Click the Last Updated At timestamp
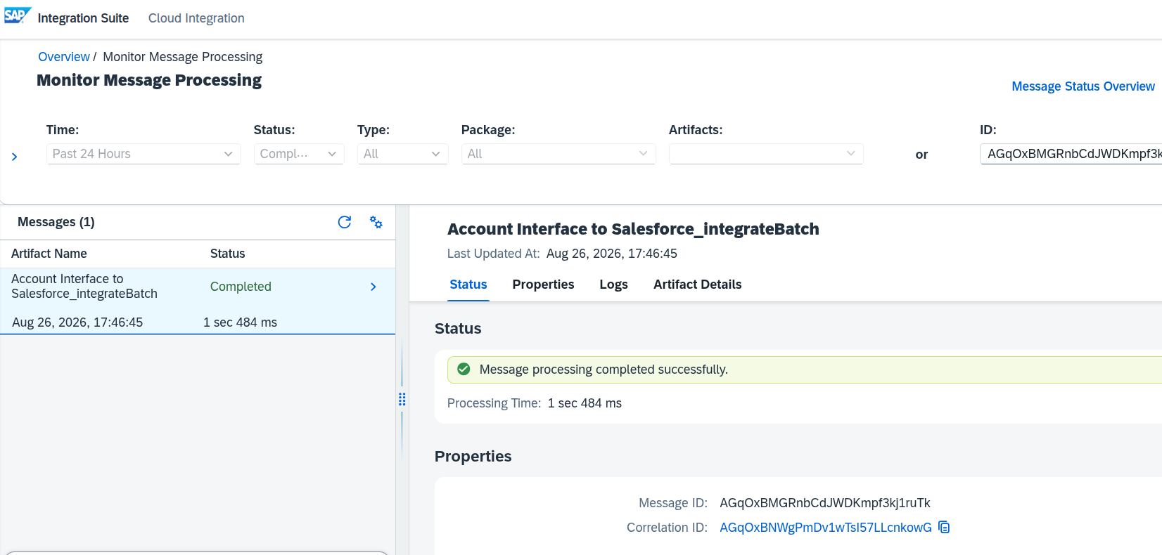Image resolution: width=1162 pixels, height=555 pixels. (x=612, y=254)
